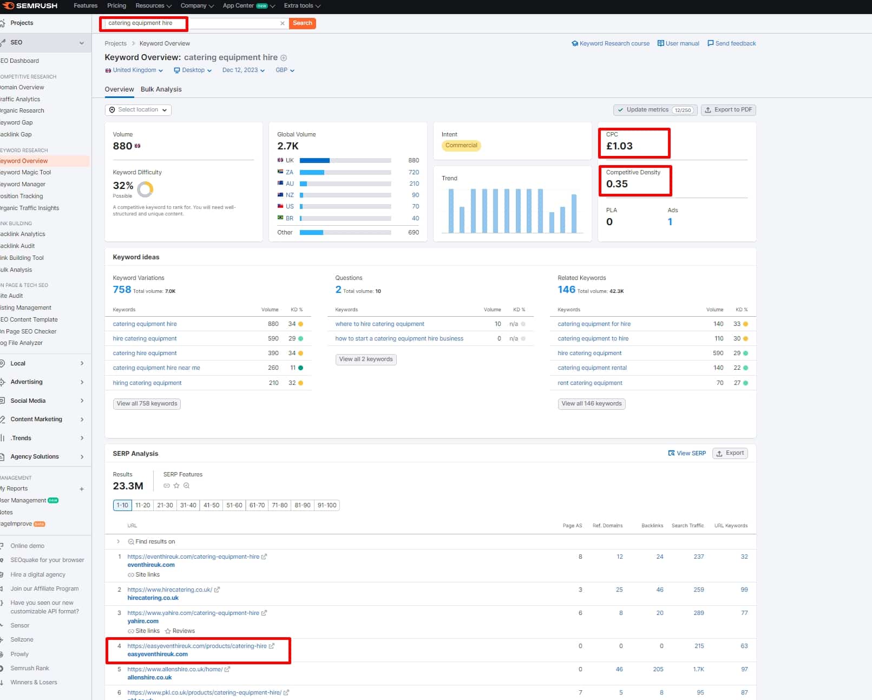Open Projects in the sidebar

point(22,23)
